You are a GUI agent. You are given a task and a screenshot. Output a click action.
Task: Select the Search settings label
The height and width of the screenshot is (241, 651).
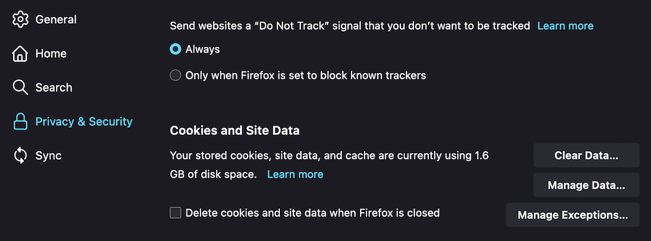click(x=54, y=88)
